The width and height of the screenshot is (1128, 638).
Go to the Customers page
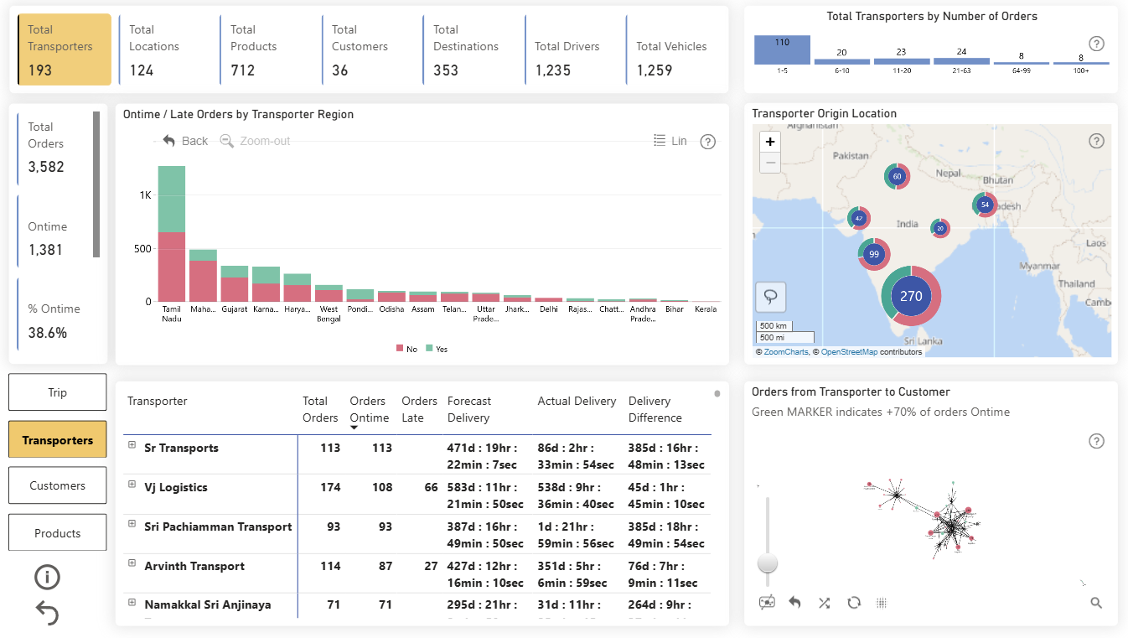58,485
